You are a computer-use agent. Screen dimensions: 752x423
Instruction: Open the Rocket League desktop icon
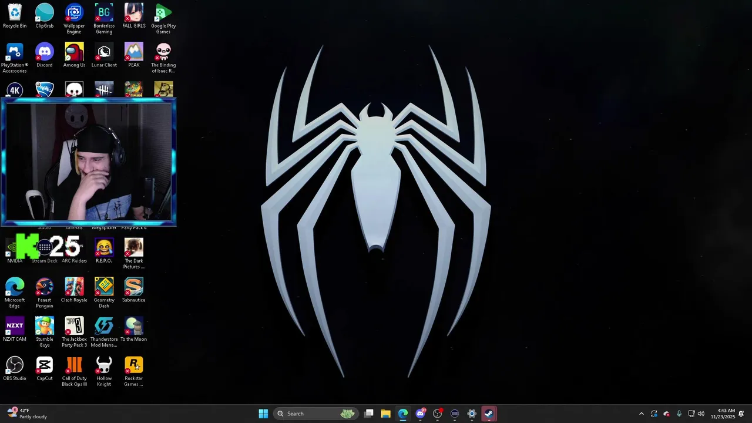45,89
